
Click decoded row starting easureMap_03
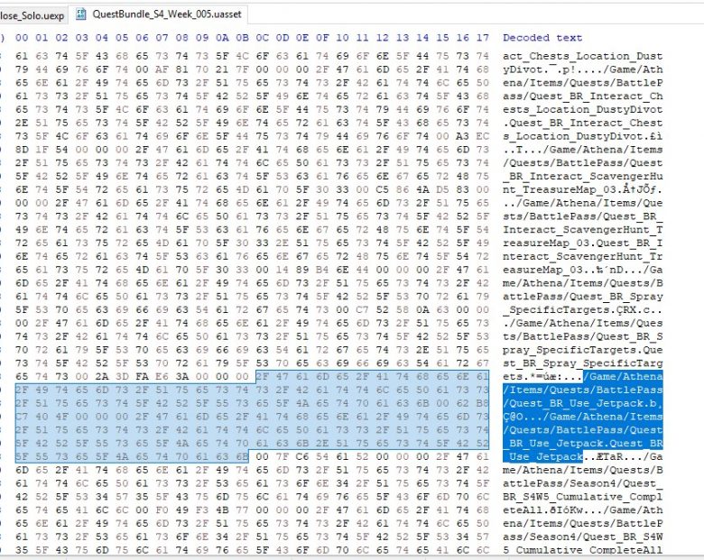tap(583, 270)
